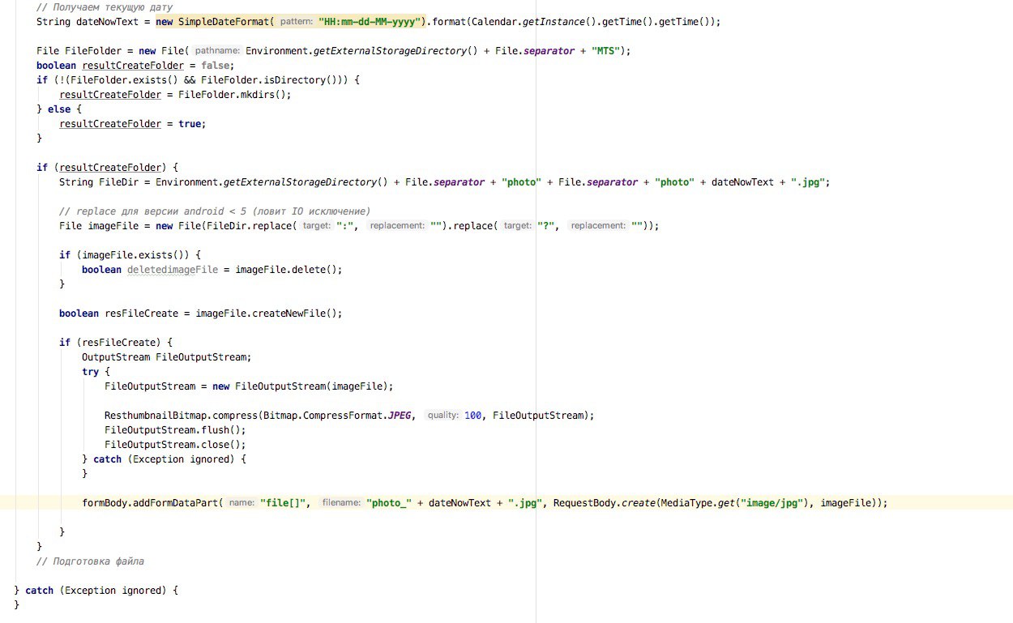Click the JPEG constant

[x=400, y=416]
